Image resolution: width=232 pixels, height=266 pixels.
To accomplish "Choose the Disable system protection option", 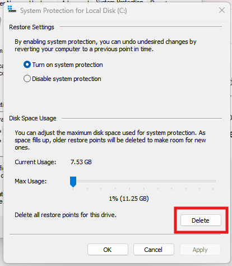I will [27, 79].
